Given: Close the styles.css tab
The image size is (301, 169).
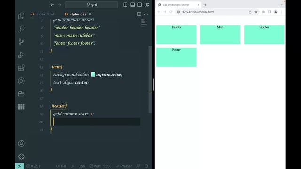Looking at the screenshot, I should coord(90,14).
